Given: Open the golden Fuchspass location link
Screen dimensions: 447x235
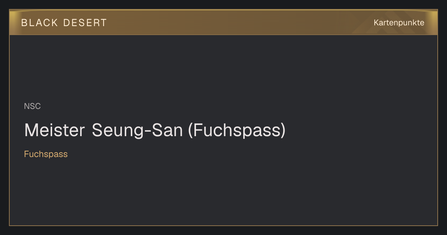Looking at the screenshot, I should [46, 154].
